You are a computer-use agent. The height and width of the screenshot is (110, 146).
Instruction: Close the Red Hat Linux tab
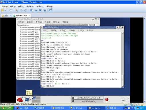click(x=29, y=15)
